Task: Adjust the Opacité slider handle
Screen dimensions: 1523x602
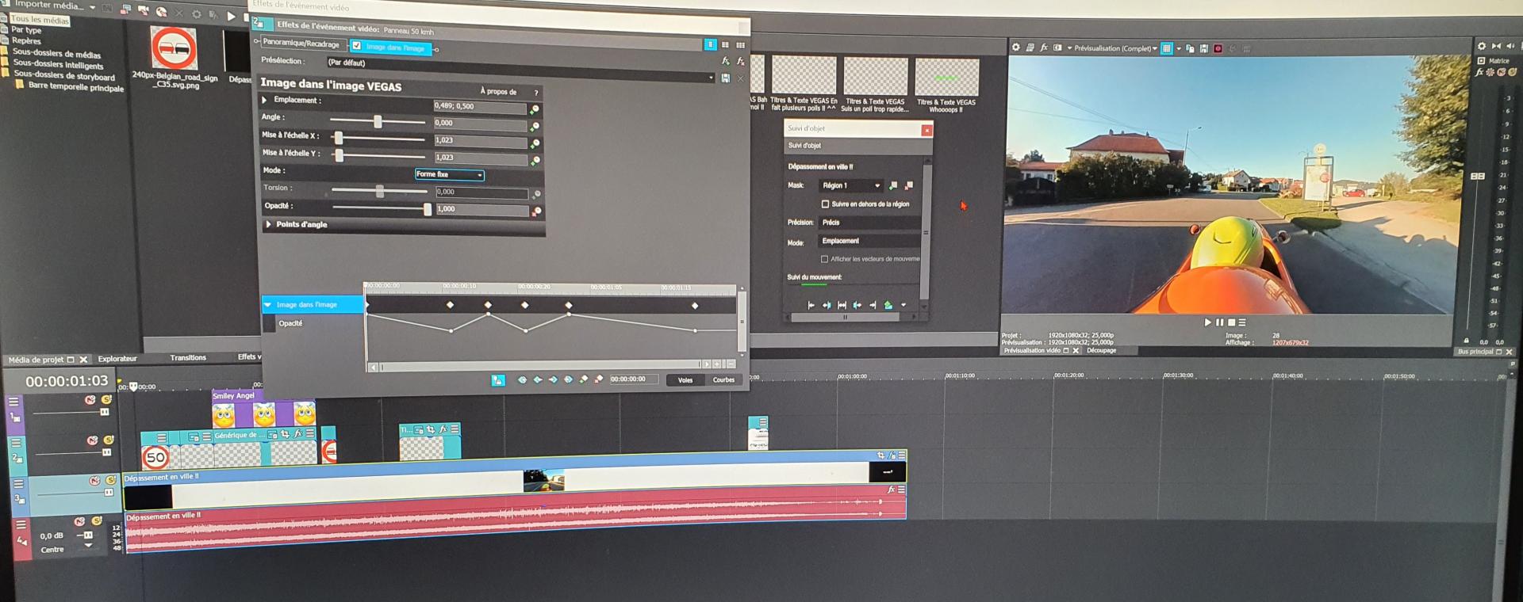Action: pos(428,209)
